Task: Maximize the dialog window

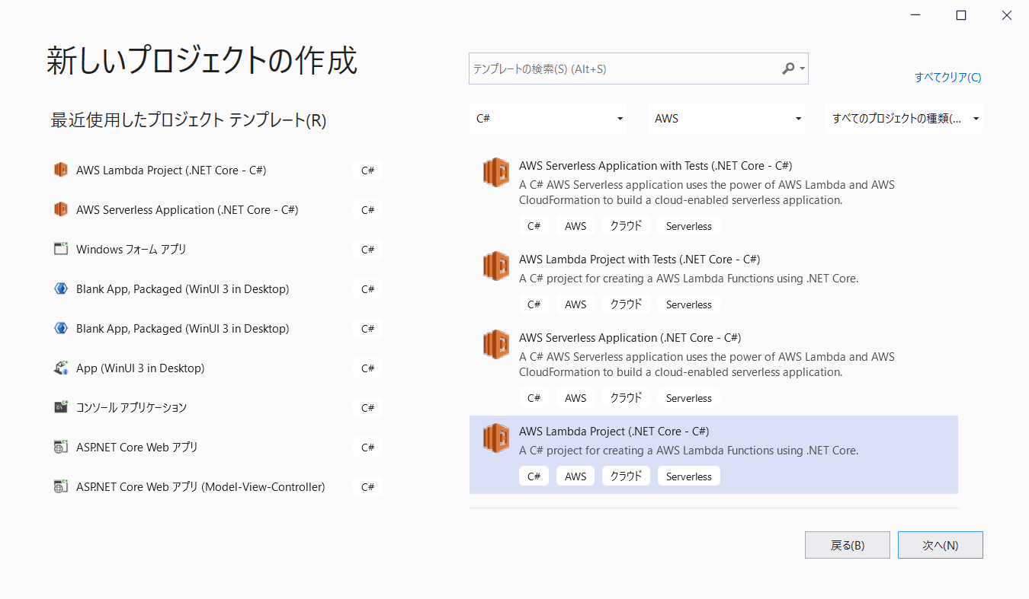Action: 961,15
